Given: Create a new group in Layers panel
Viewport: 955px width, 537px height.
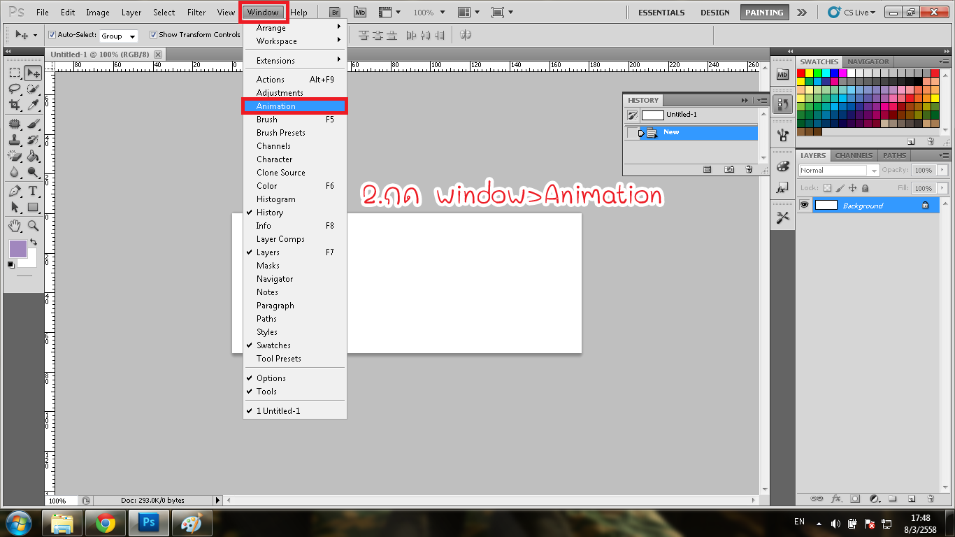Looking at the screenshot, I should pyautogui.click(x=893, y=499).
